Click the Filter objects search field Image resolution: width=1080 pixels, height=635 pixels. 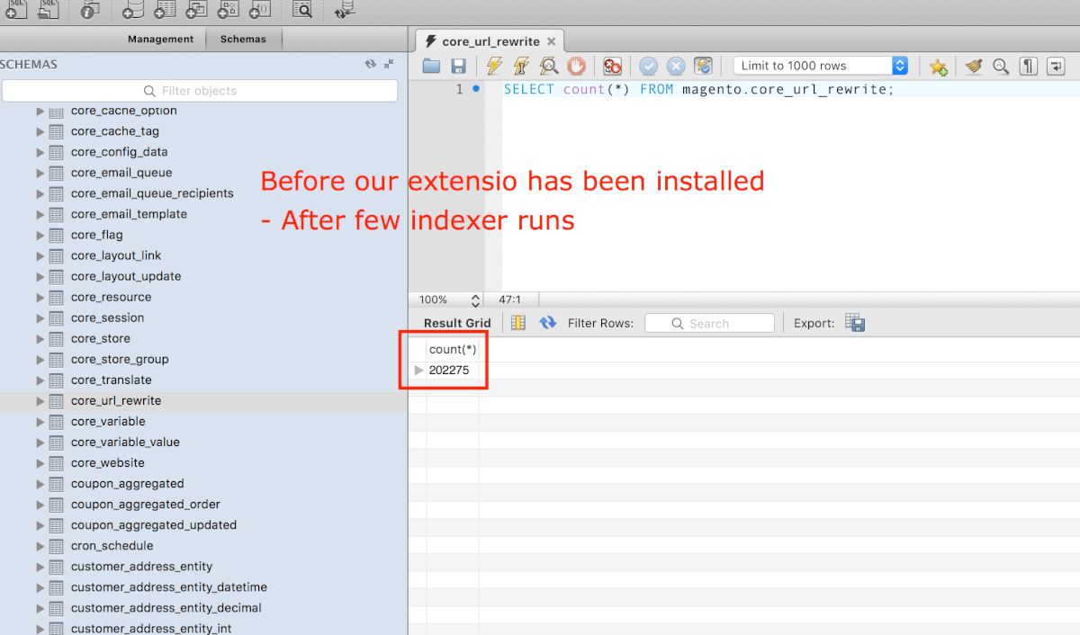[199, 91]
